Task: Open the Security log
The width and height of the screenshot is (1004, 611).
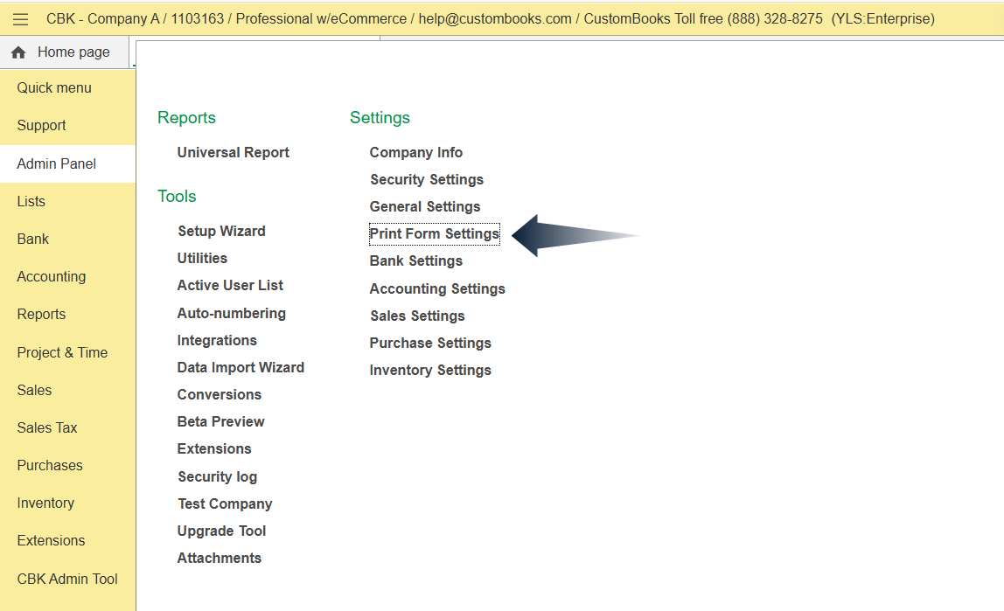Action: tap(218, 477)
